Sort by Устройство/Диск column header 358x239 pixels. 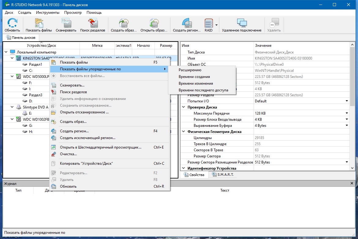[x=41, y=45]
